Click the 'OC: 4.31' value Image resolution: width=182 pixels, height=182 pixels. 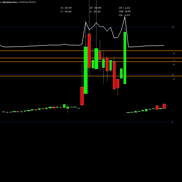[124, 8]
